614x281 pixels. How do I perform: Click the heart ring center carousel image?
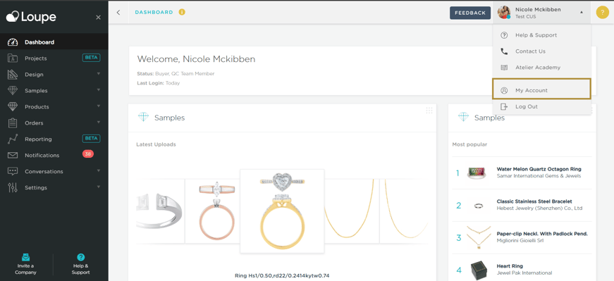point(282,211)
